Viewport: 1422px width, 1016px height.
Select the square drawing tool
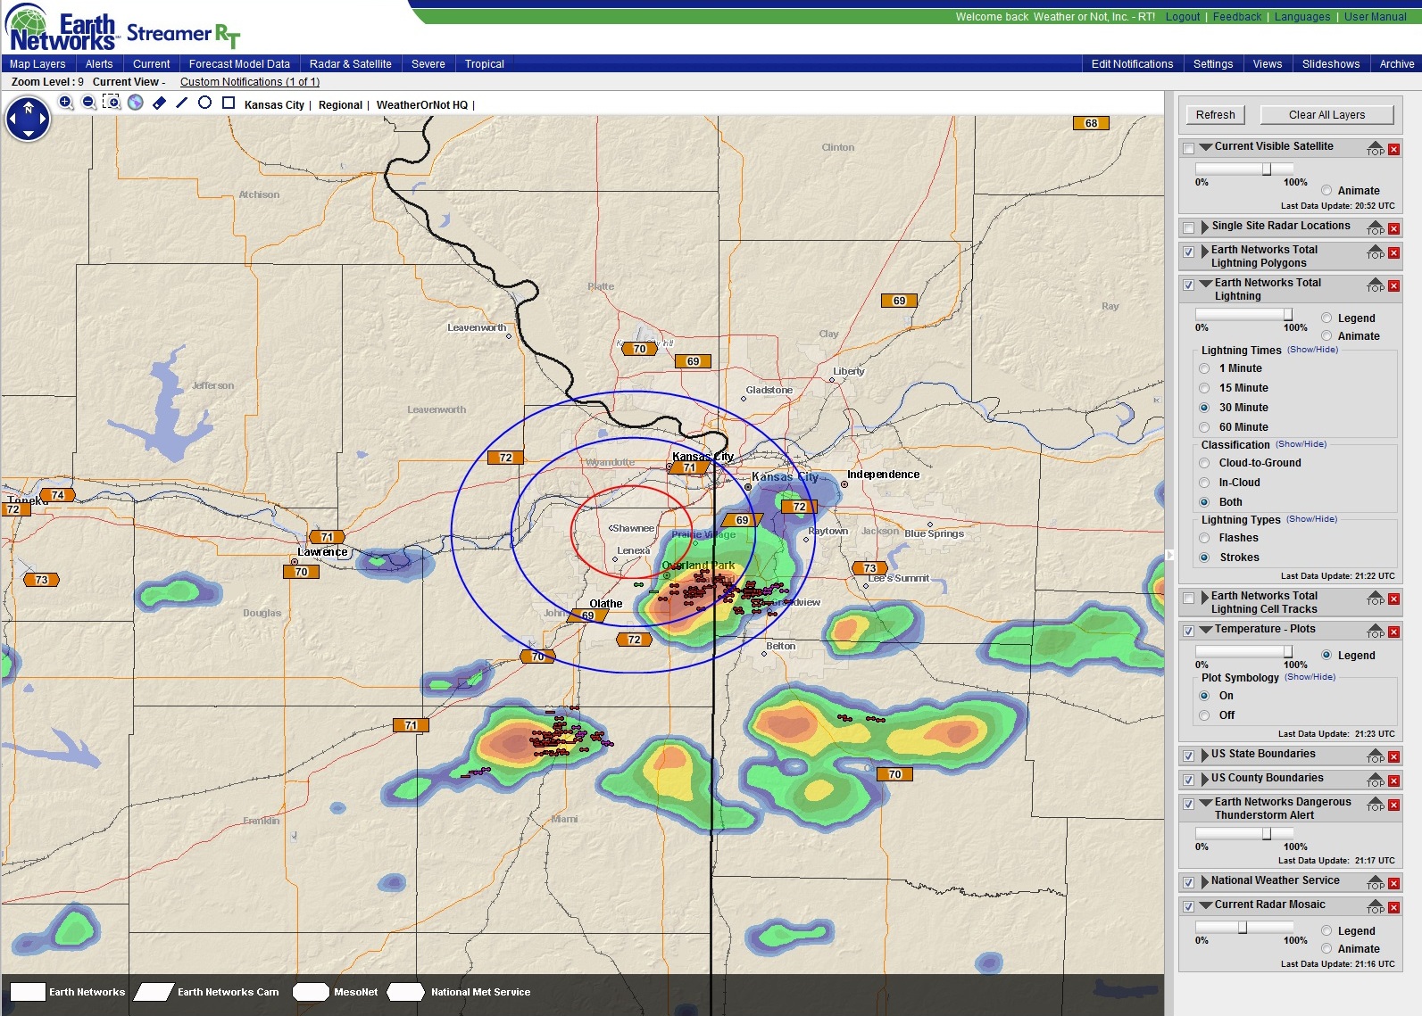pyautogui.click(x=229, y=103)
